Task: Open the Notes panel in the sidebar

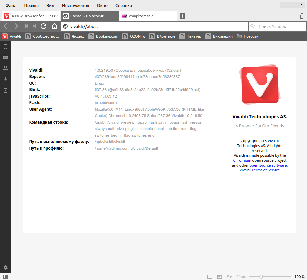Action: (x=6, y=90)
